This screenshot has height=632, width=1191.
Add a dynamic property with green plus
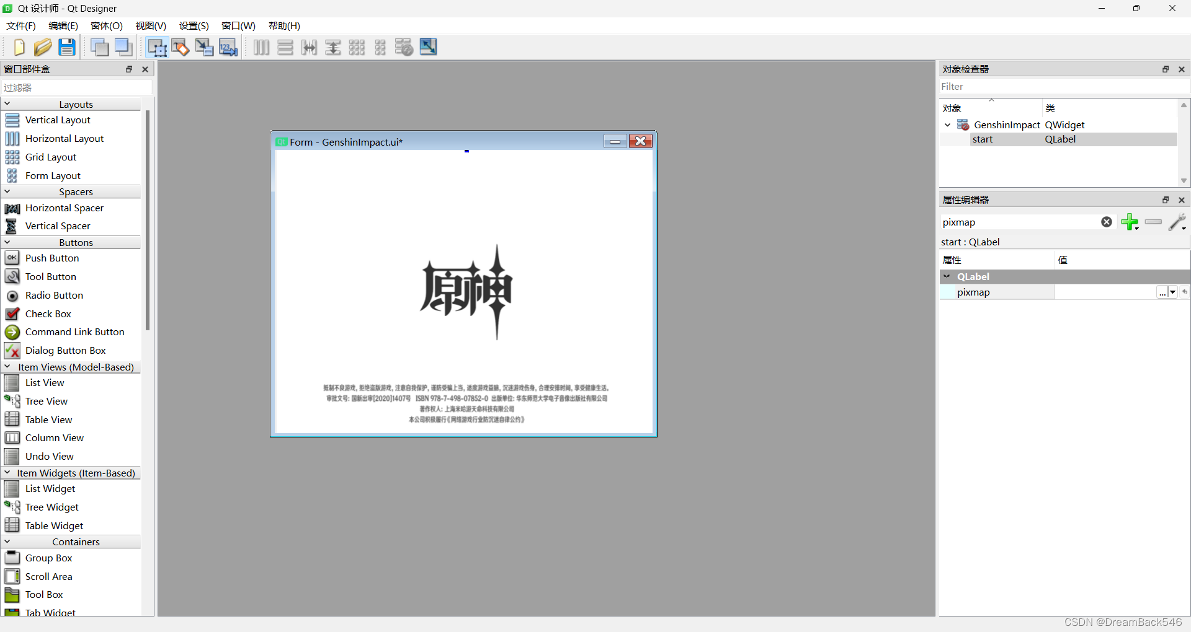[1130, 222]
